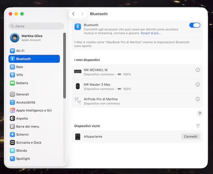Open the Rete settings label

pyautogui.click(x=20, y=67)
